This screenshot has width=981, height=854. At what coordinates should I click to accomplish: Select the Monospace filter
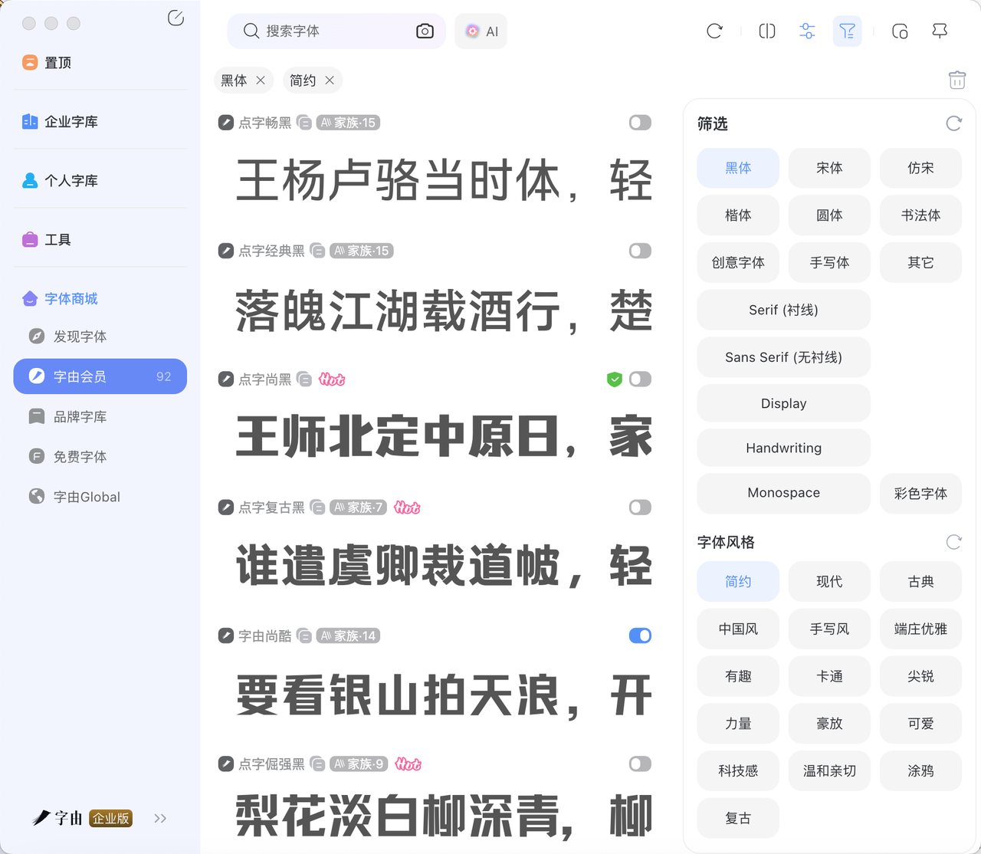[784, 493]
